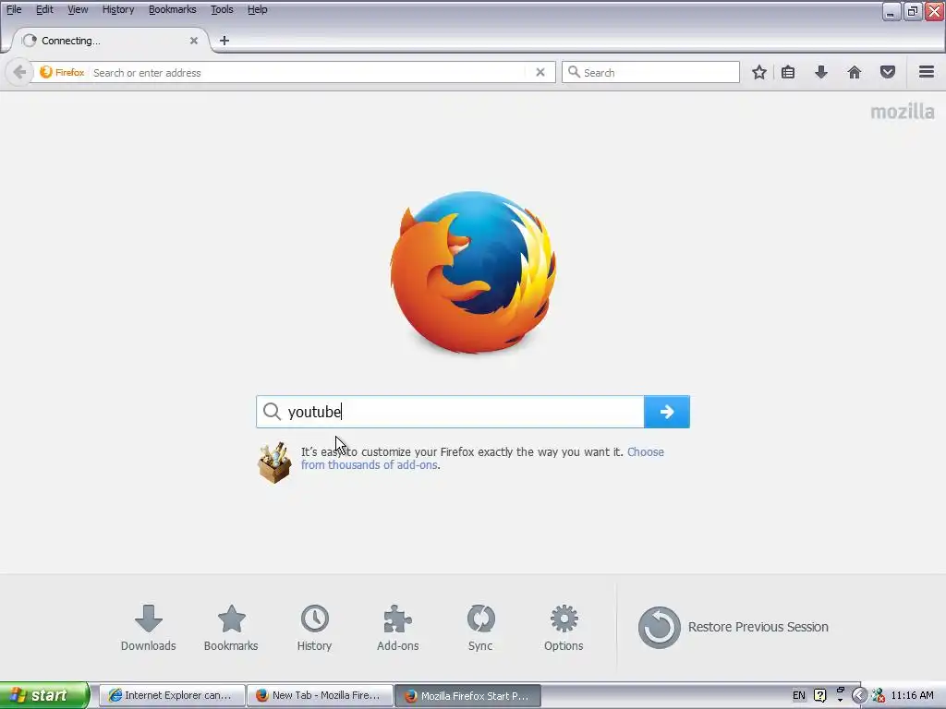This screenshot has height=709, width=946.
Task: Open Windows Start button
Action: pyautogui.click(x=44, y=695)
